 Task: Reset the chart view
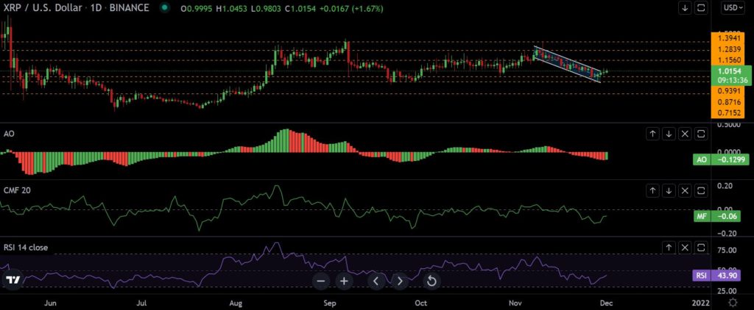pos(431,281)
